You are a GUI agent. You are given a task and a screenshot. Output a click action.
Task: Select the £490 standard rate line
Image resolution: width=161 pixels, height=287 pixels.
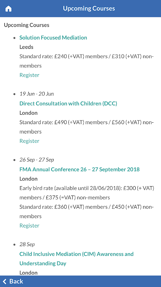(87, 127)
